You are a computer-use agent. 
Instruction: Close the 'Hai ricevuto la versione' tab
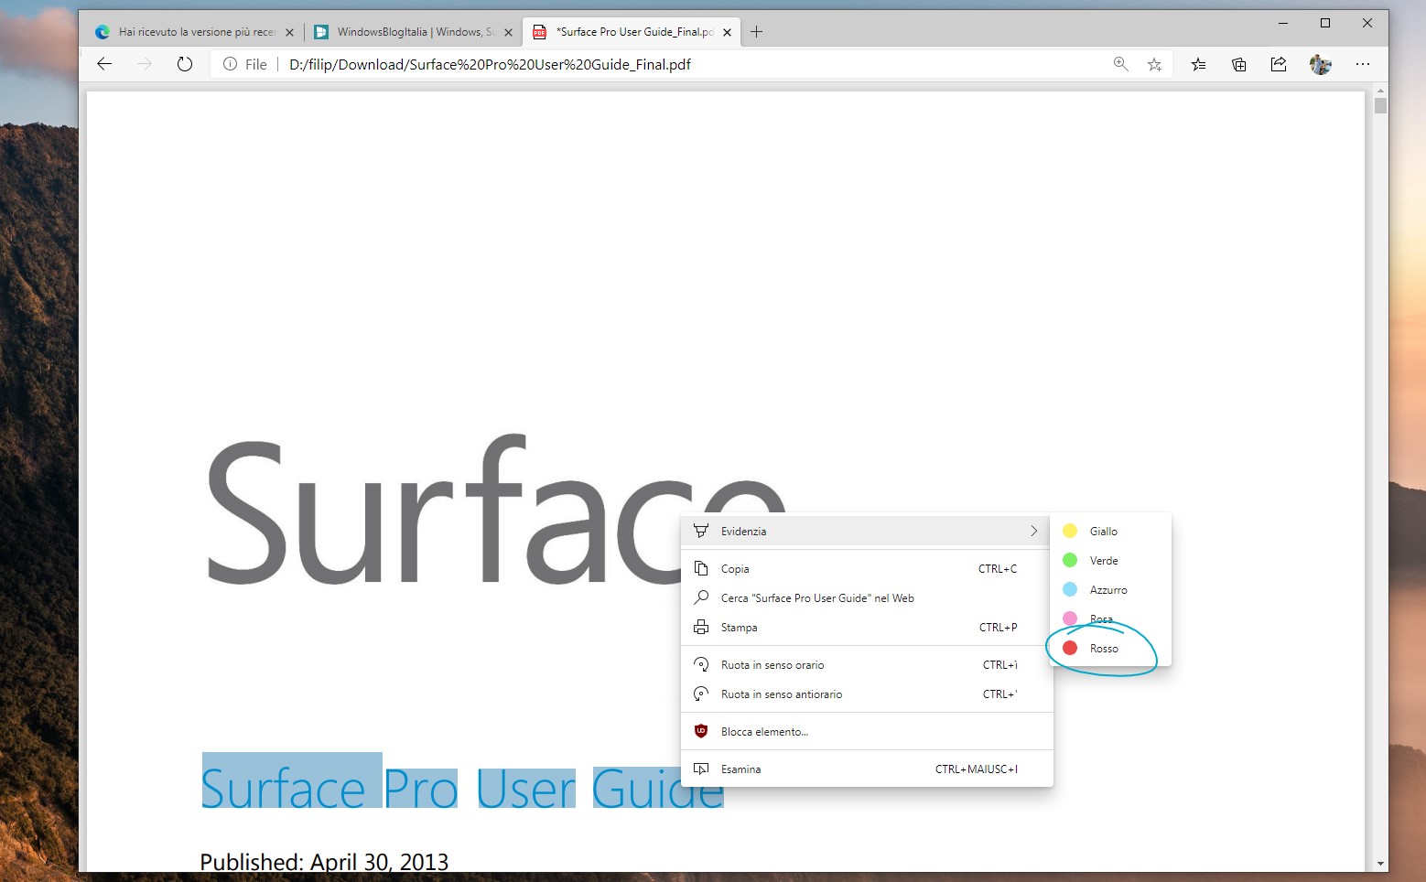point(289,32)
